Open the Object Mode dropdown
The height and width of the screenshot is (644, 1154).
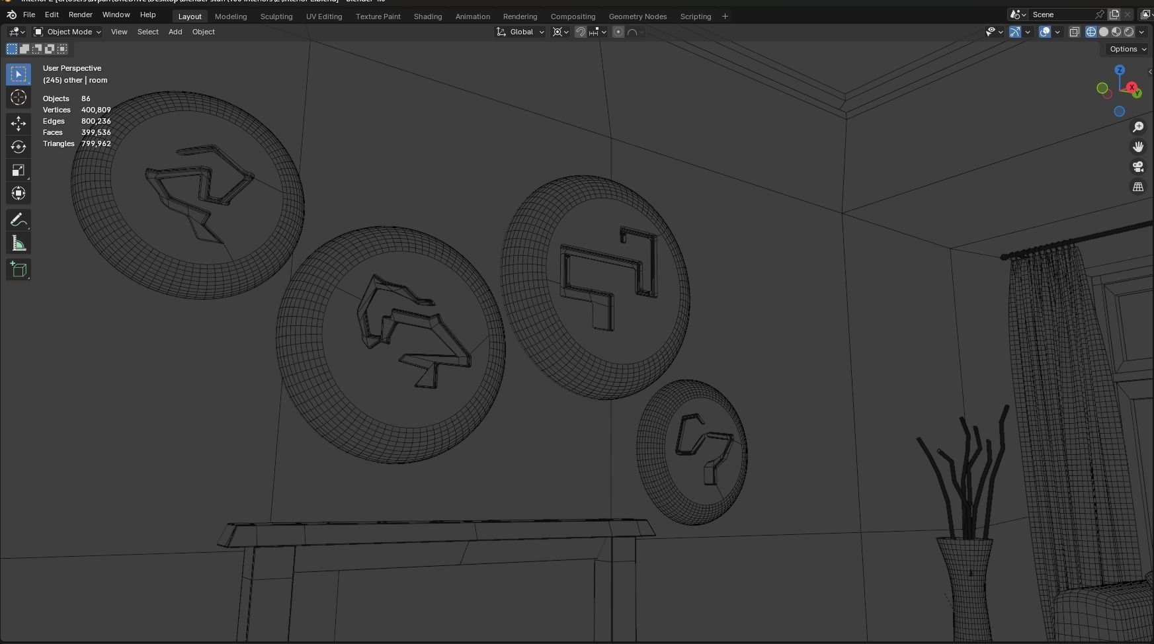tap(67, 32)
